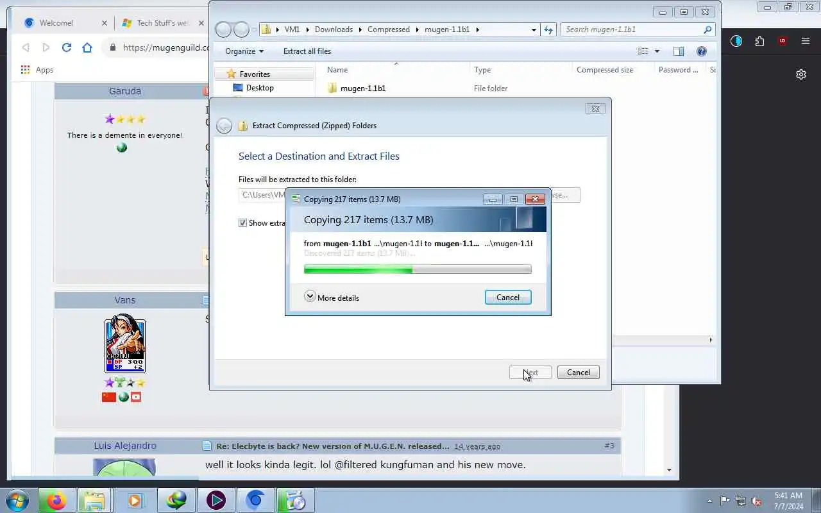Click the muted volume tray icon
This screenshot has height=513, width=821.
[x=757, y=501]
